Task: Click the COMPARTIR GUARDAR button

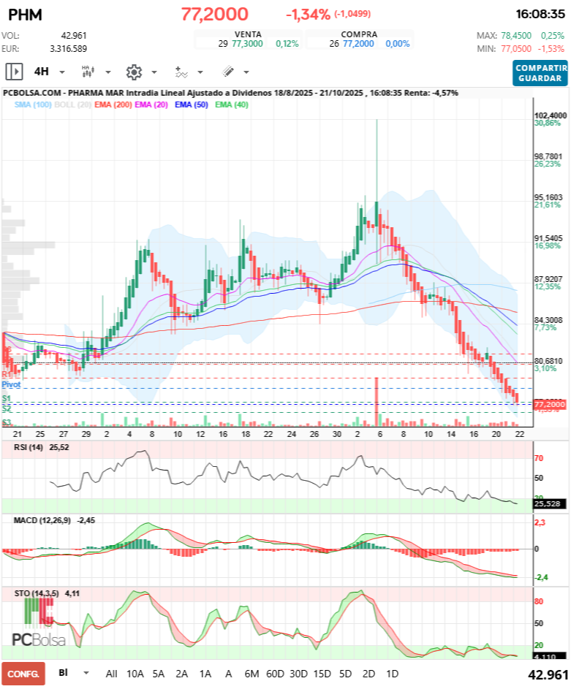Action: pyautogui.click(x=540, y=73)
